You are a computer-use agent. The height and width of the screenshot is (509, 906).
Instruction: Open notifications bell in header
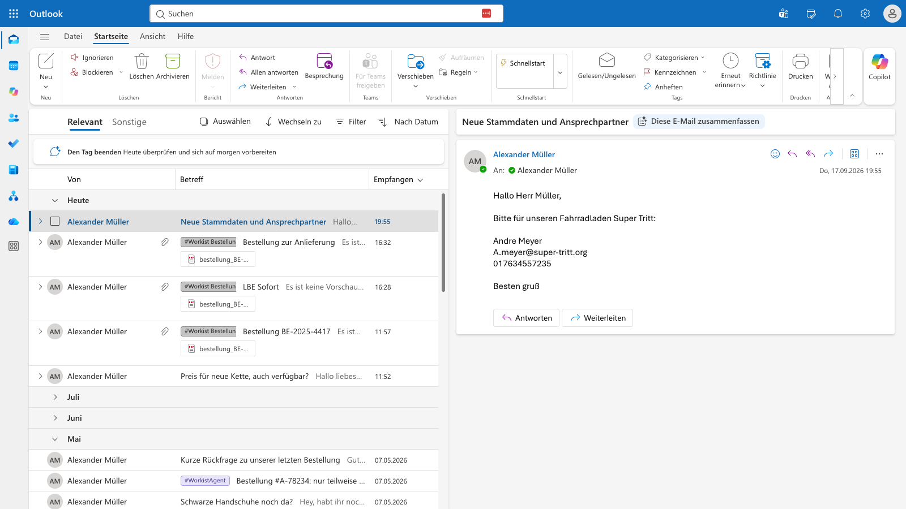coord(838,14)
